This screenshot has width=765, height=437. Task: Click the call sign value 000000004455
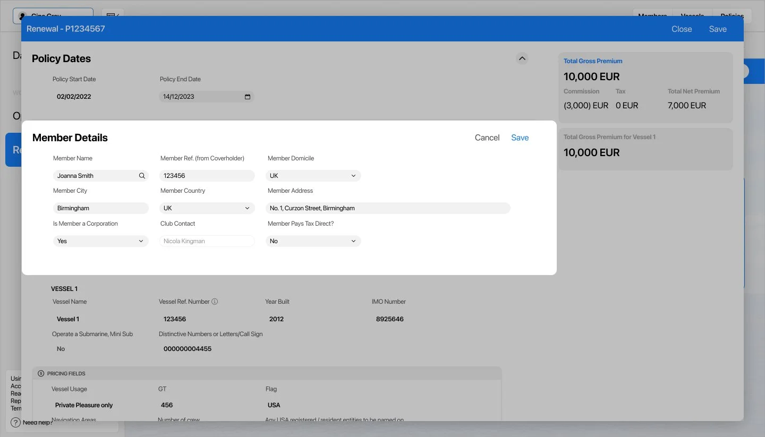point(188,349)
